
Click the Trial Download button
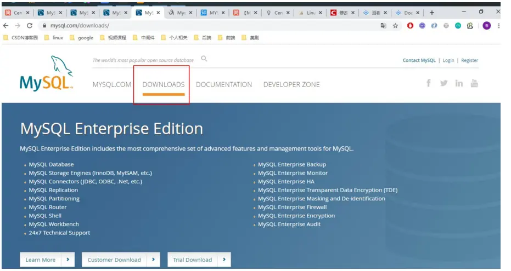click(199, 260)
